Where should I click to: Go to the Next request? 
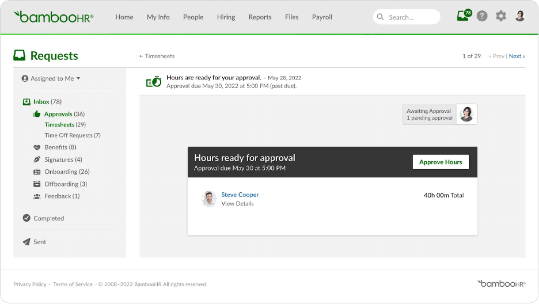517,56
